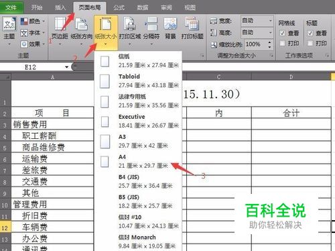Expand the 分隔符 dropdown arrow
335x251 pixels.
(x=151, y=44)
